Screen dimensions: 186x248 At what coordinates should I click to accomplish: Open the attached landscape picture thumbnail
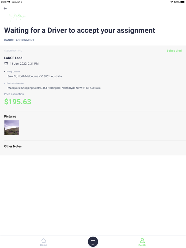point(12,128)
